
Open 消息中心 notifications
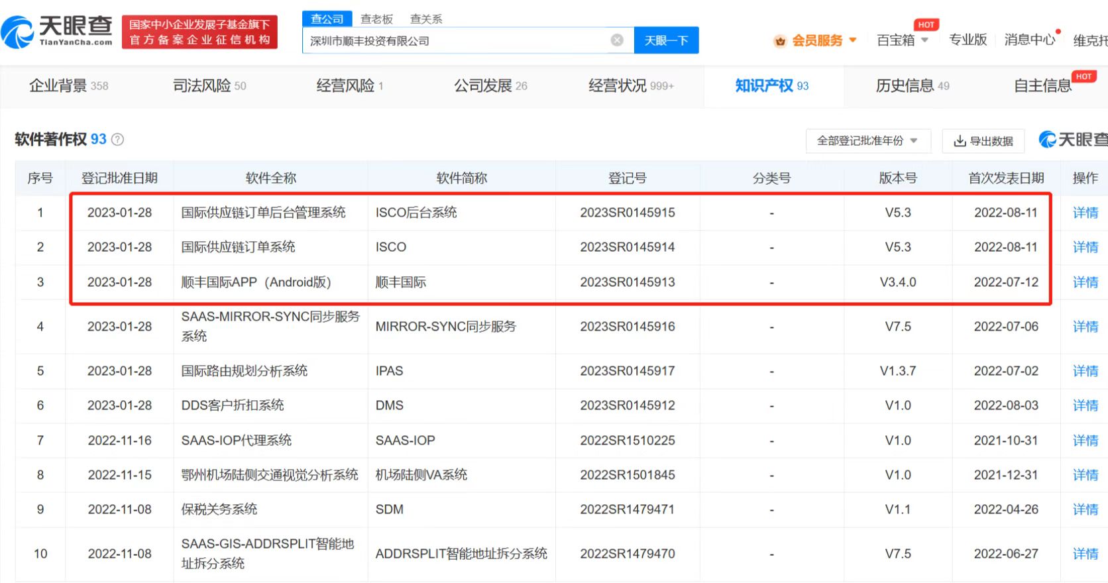click(x=1029, y=40)
